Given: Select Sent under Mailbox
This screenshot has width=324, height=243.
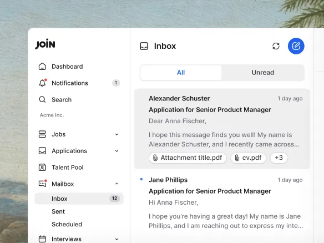Looking at the screenshot, I should 58,211.
